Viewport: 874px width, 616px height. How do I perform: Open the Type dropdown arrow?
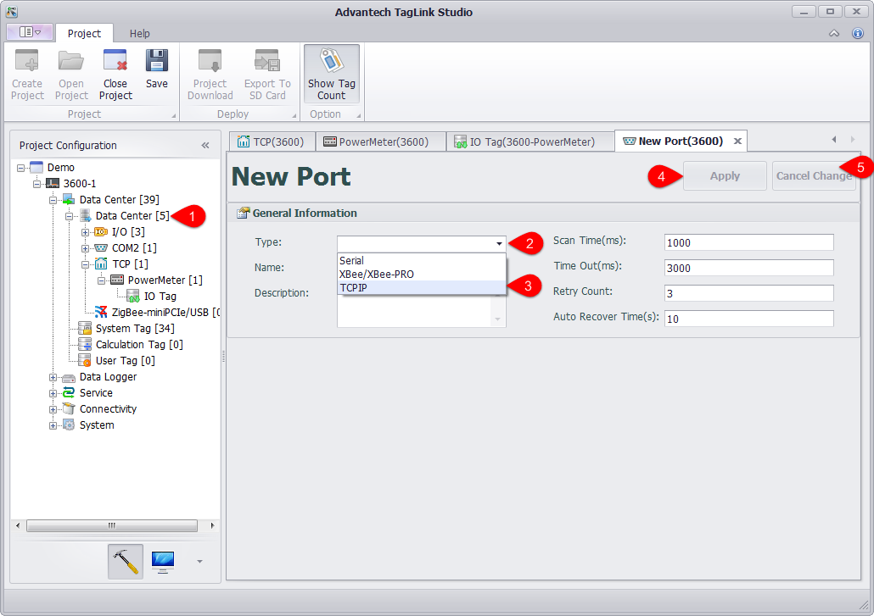click(499, 243)
